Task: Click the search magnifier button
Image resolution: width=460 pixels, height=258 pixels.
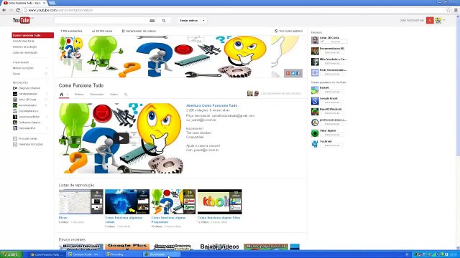Action: [164, 21]
